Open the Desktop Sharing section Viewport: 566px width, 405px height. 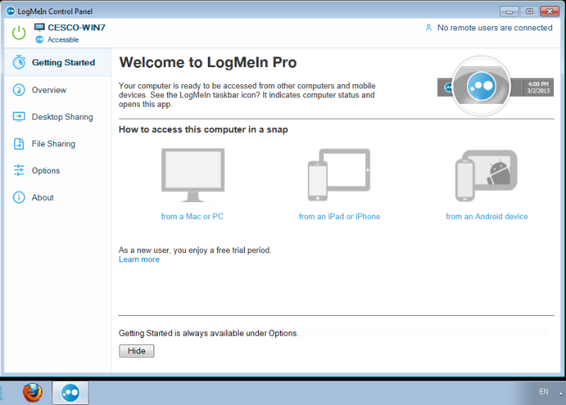click(x=58, y=117)
